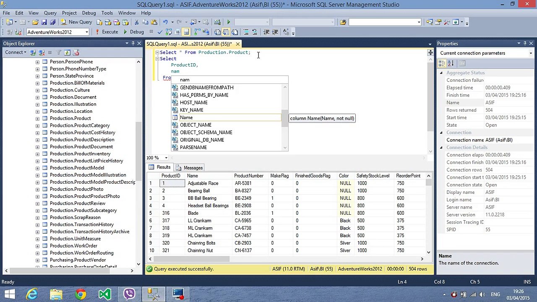Open the 100 % zoom dropdown
Screen dimensions: 537x302
(166, 158)
